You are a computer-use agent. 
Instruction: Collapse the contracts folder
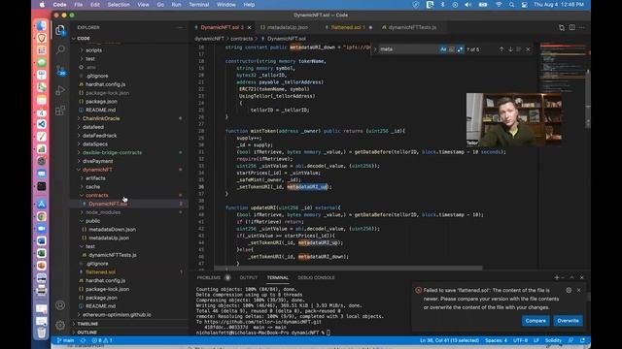point(129,195)
